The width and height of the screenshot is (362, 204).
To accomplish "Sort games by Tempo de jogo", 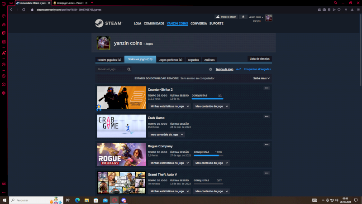I will pyautogui.click(x=224, y=69).
